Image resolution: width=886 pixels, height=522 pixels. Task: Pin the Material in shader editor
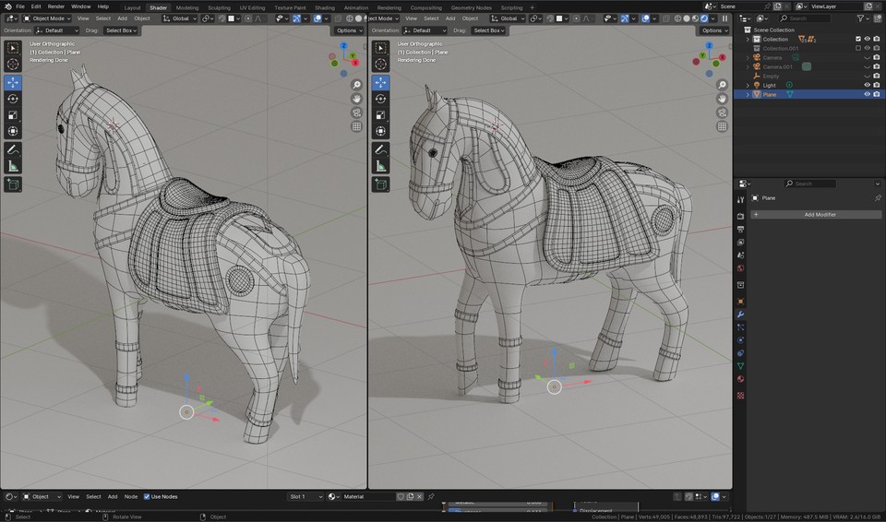coord(431,496)
